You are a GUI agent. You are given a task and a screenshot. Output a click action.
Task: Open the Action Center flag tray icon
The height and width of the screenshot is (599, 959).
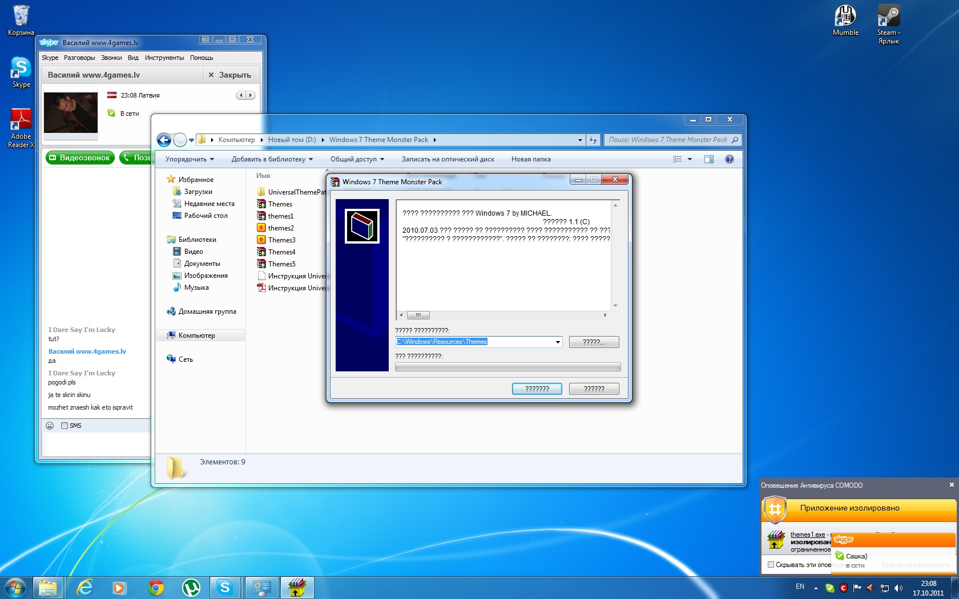pyautogui.click(x=857, y=588)
